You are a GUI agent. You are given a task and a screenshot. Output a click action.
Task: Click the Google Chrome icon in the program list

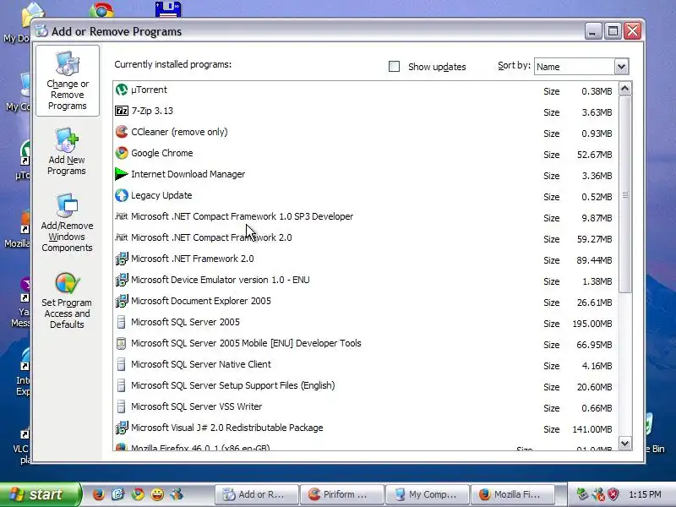[122, 153]
